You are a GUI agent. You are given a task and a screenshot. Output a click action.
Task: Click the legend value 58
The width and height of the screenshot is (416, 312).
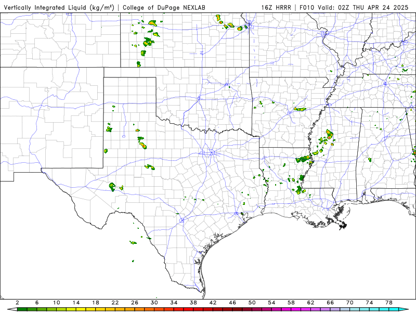291,303
